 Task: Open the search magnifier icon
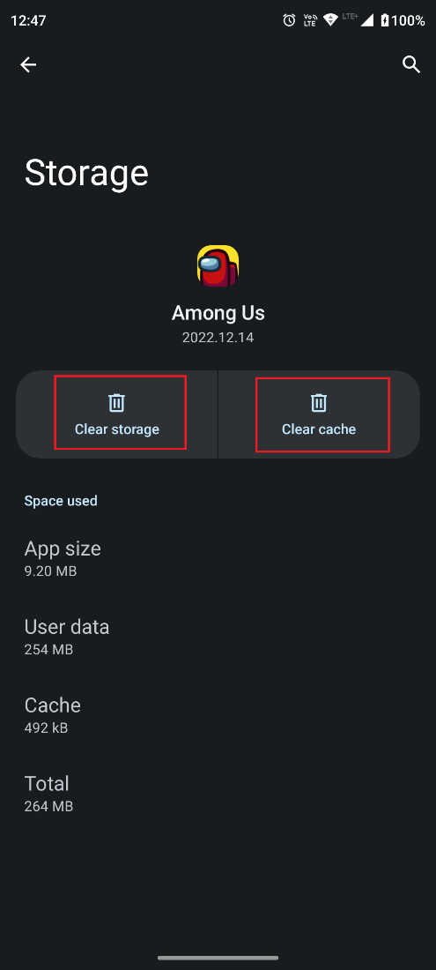point(411,64)
